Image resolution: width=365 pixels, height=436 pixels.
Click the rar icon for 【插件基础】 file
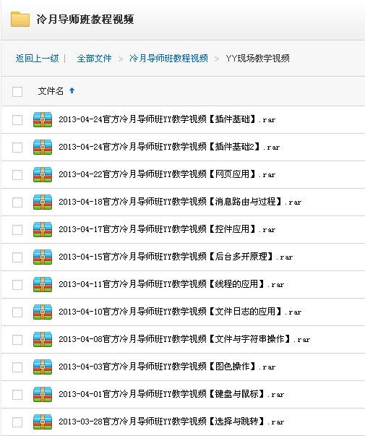[43, 119]
